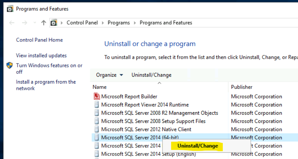
Task: Select Microsoft Report Builder entry
Action: coord(129,96)
